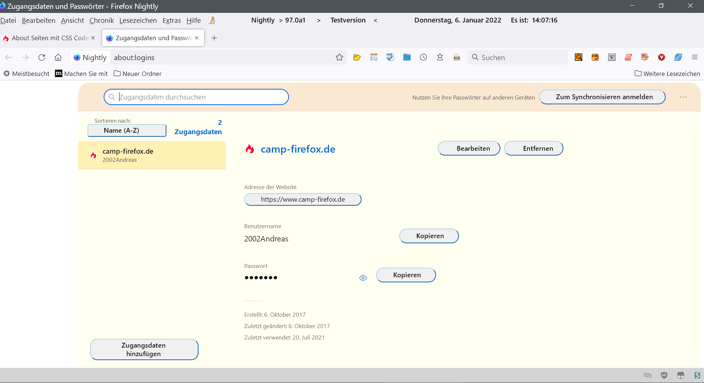Screen dimensions: 704x383
Task: Click the bookmark star in address bar
Action: [339, 58]
